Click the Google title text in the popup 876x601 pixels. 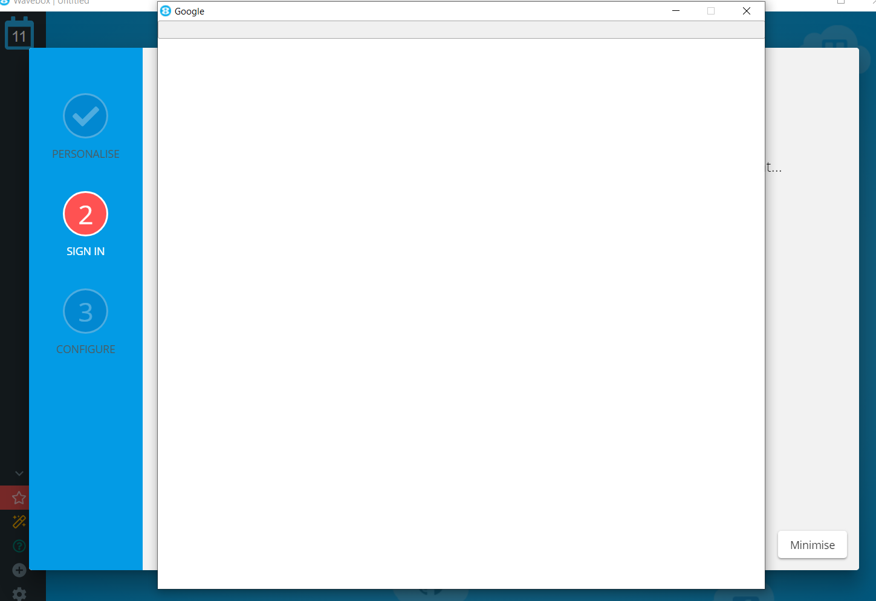tap(189, 11)
